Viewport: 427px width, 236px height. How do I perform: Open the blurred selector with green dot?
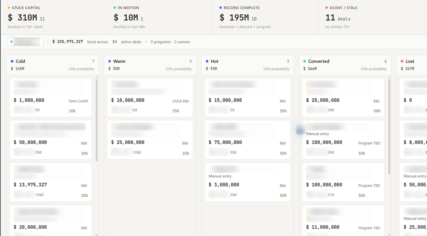pos(25,42)
